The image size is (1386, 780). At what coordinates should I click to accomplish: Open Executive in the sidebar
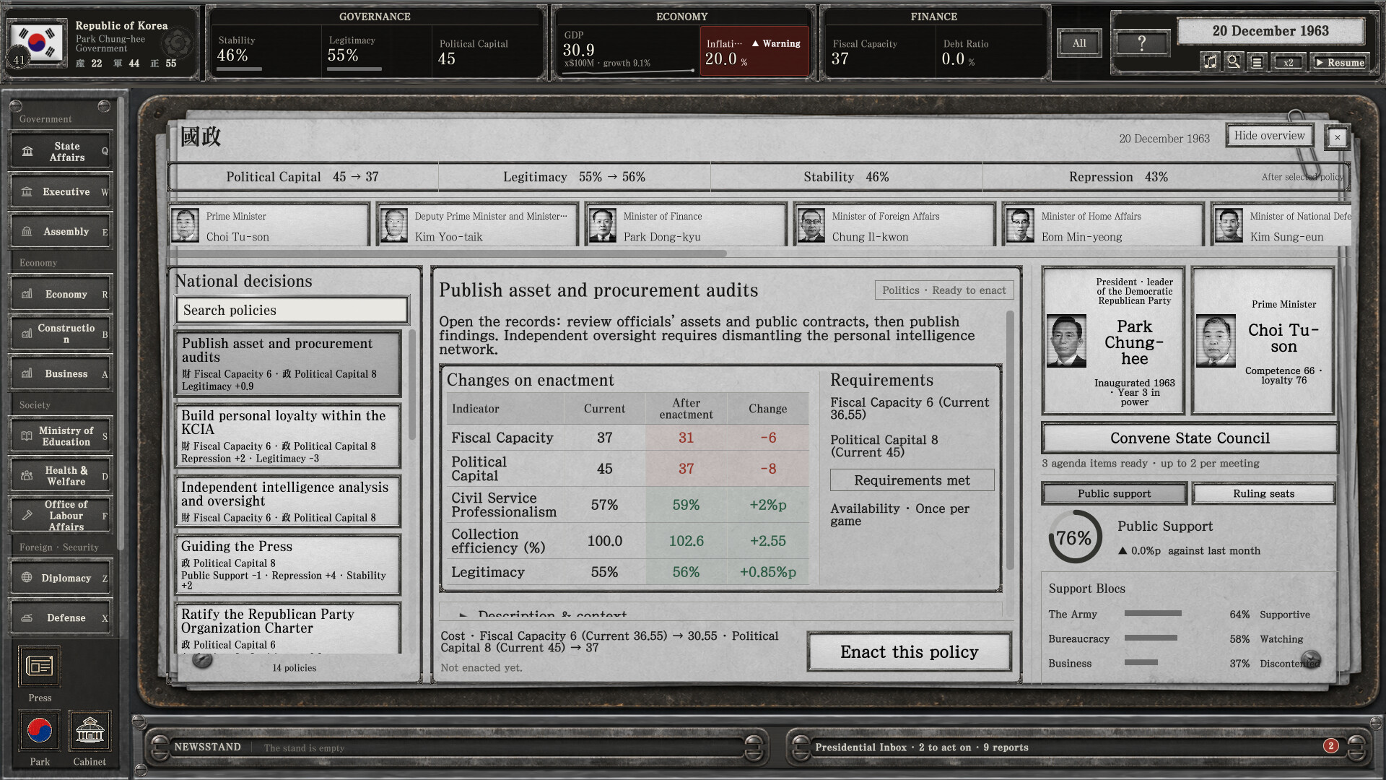61,192
